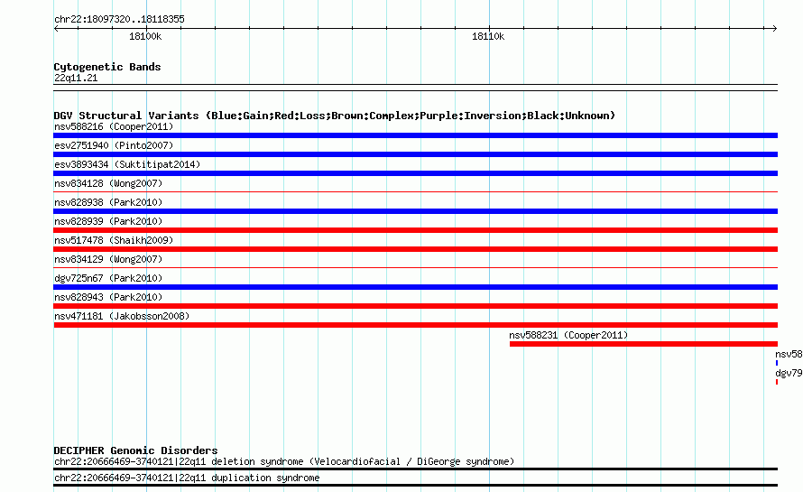Click red bar under nsv828943
The width and height of the screenshot is (803, 492).
(x=415, y=306)
